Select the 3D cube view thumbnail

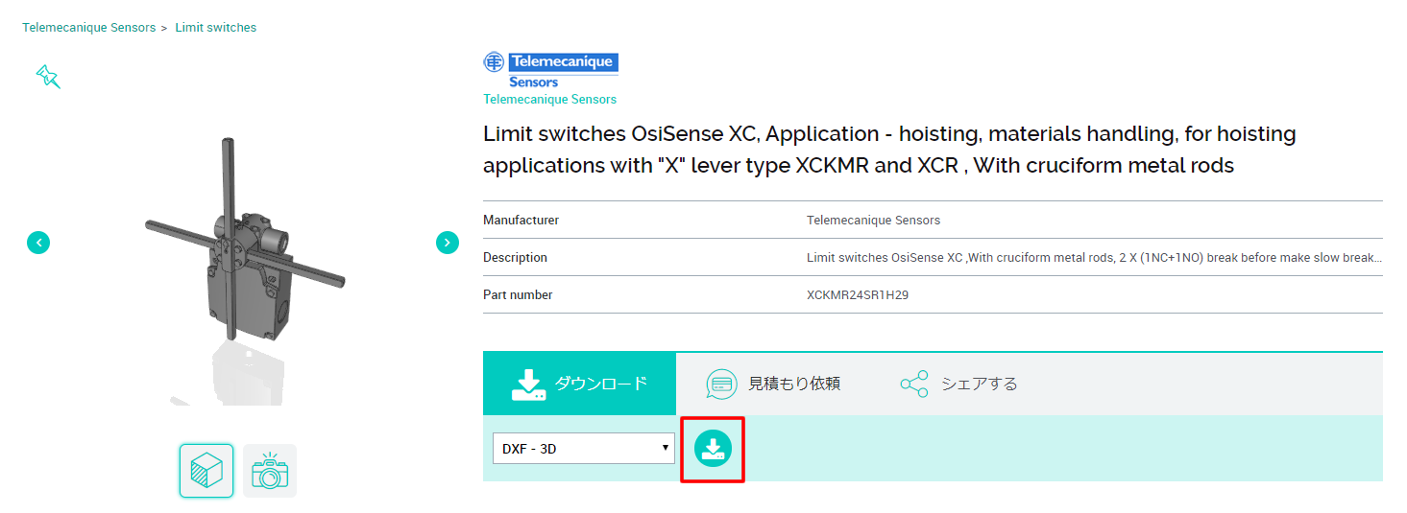(206, 471)
